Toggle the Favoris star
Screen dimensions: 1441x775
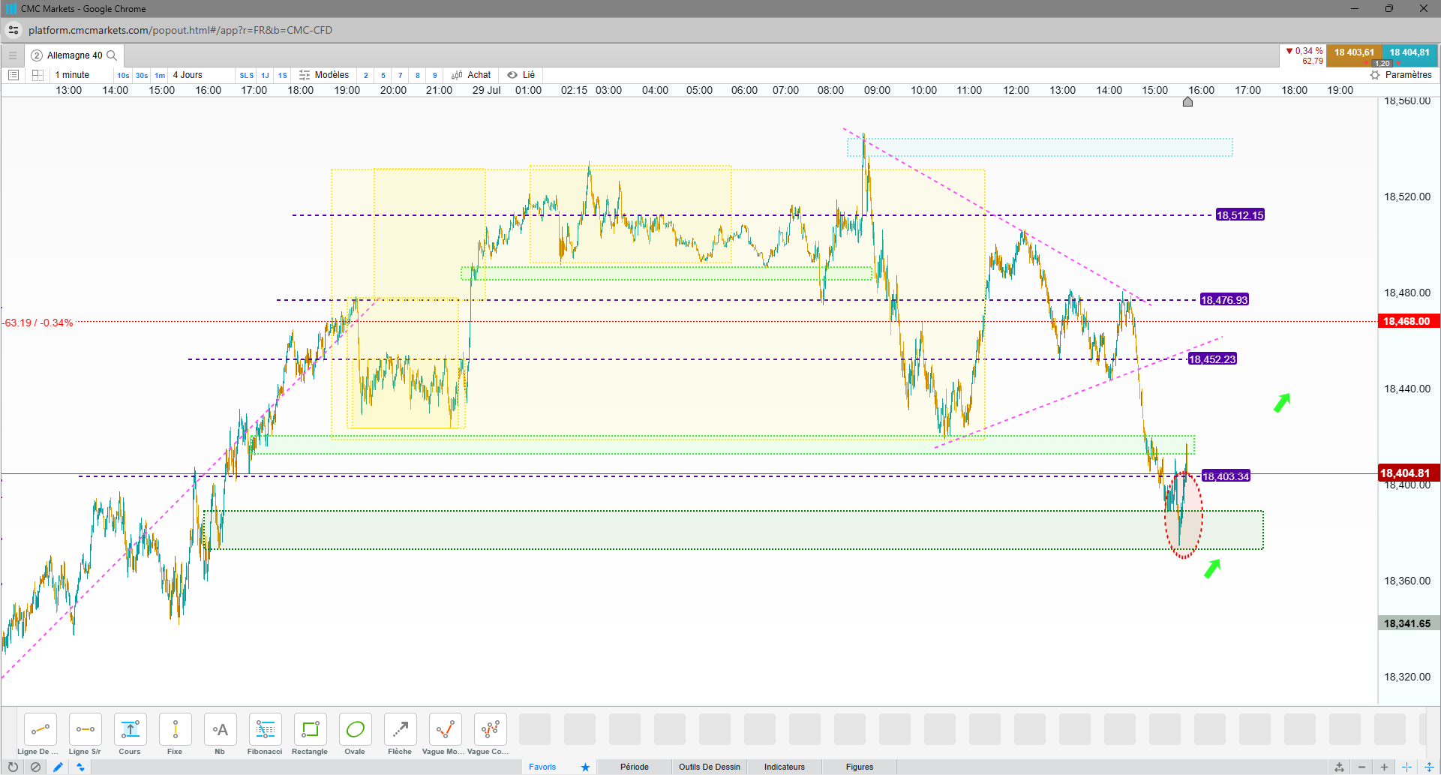pyautogui.click(x=585, y=767)
